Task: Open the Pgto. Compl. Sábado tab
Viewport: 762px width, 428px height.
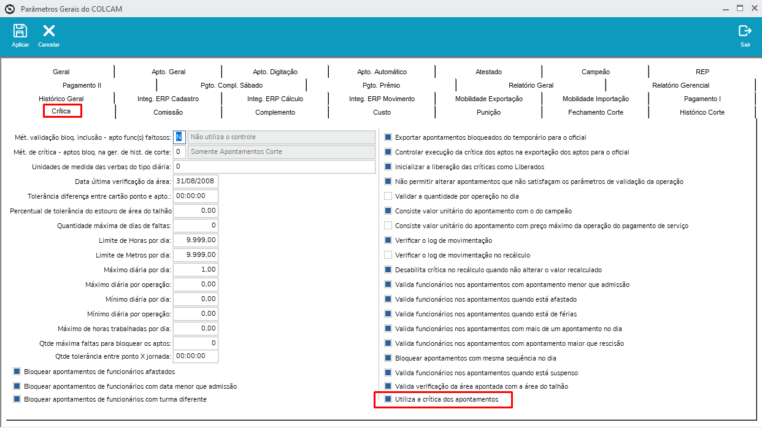Action: click(x=231, y=85)
